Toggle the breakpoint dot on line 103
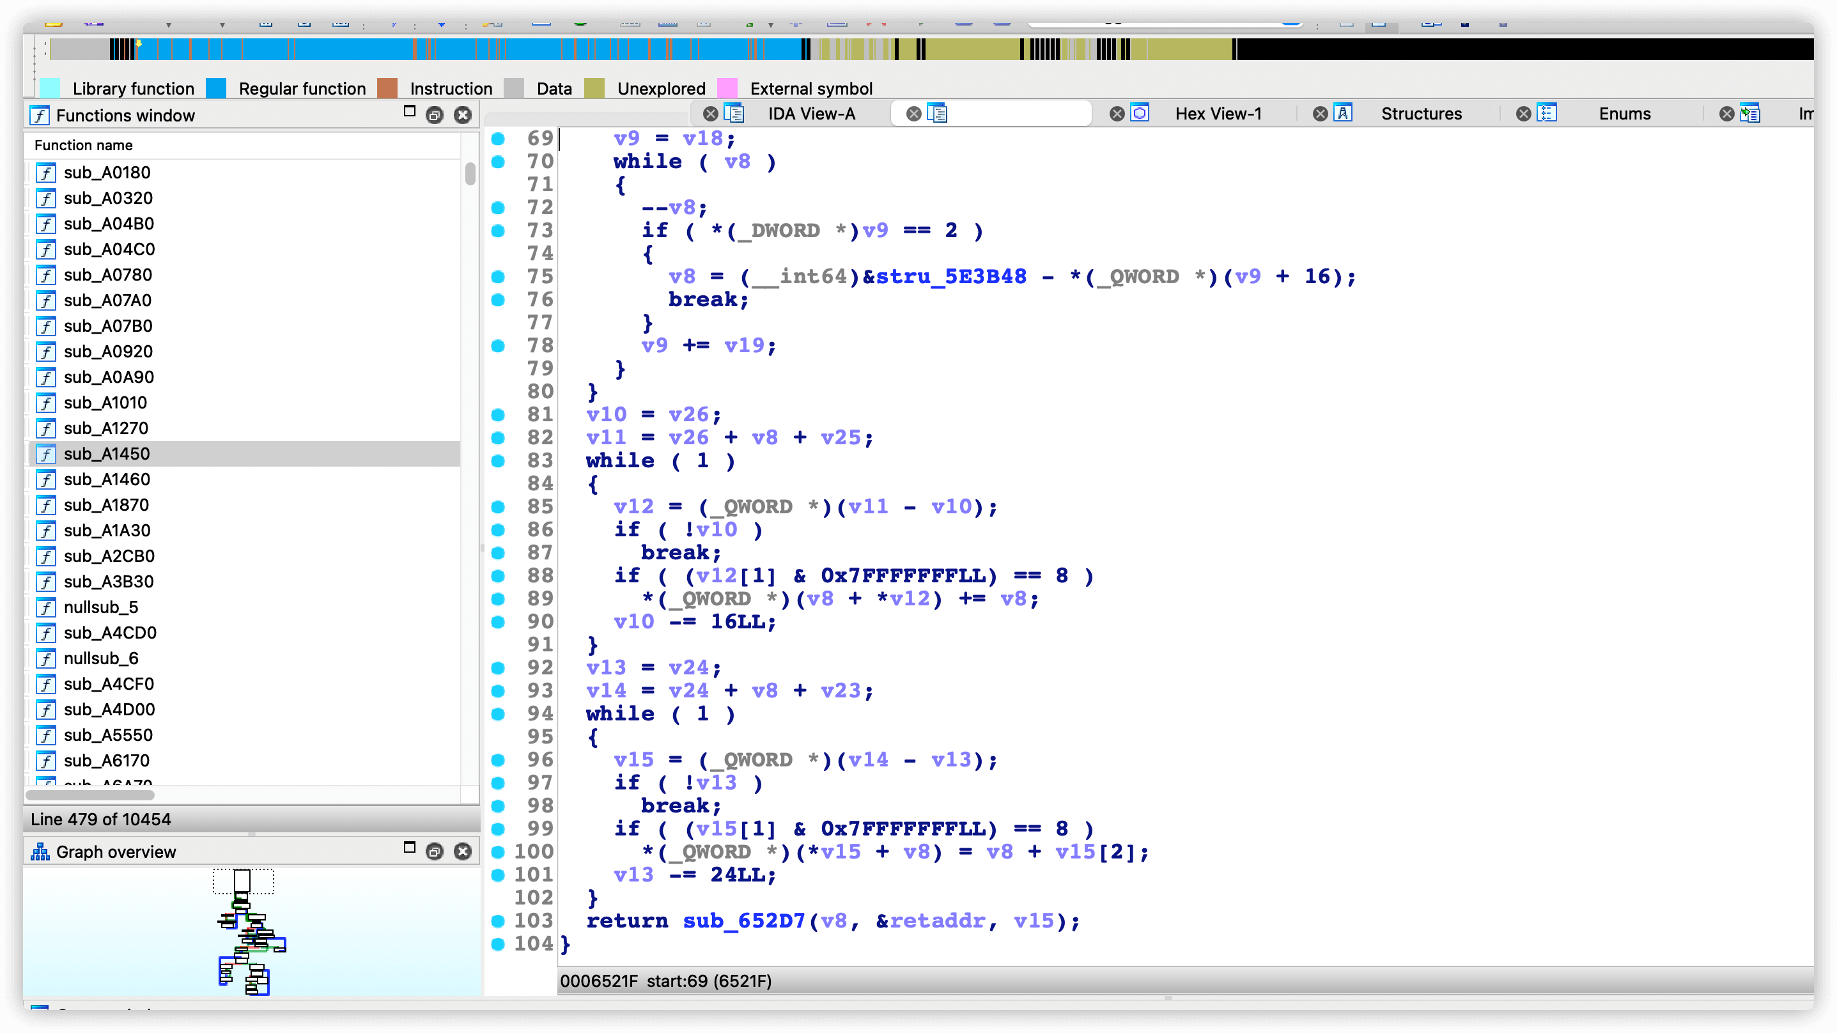1837x1033 pixels. tap(498, 921)
